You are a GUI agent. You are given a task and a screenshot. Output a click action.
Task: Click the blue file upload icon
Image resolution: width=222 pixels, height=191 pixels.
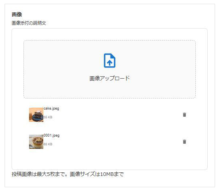pos(109,61)
